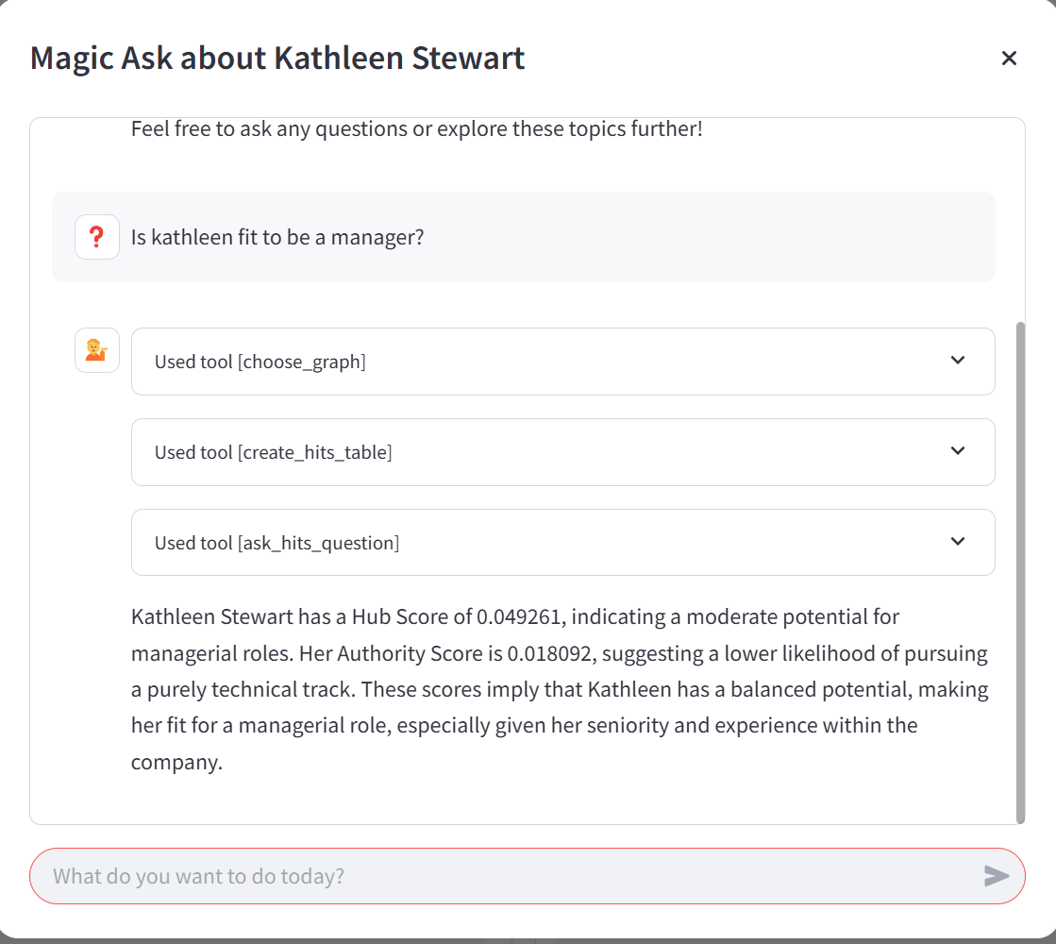Click the 'Is kathleen fit to be a manager?' message
Image resolution: width=1056 pixels, height=944 pixels.
click(x=277, y=237)
